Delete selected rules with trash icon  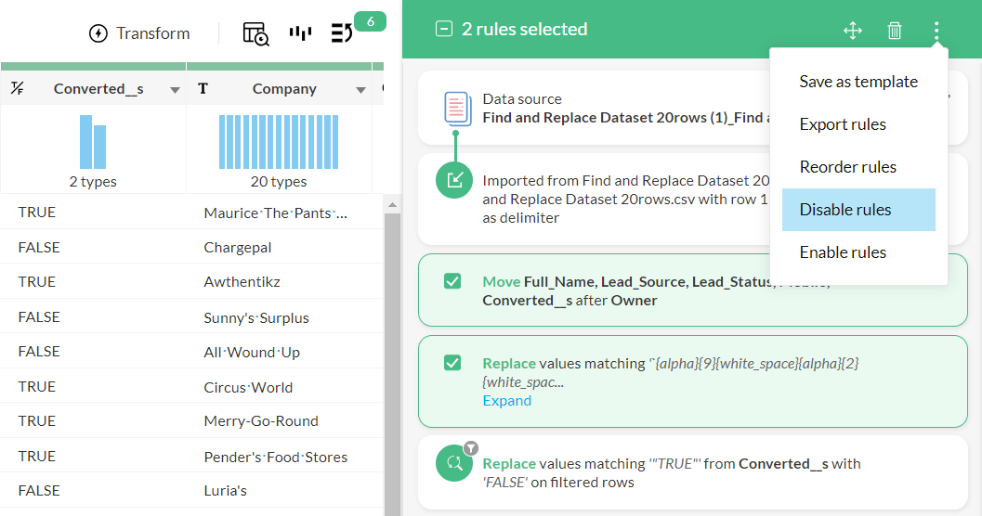895,31
